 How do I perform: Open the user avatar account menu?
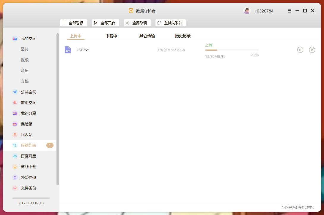247,11
